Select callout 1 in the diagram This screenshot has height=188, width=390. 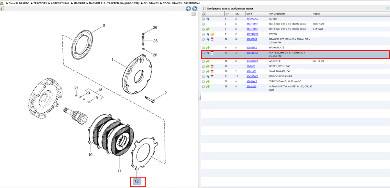pos(112,60)
